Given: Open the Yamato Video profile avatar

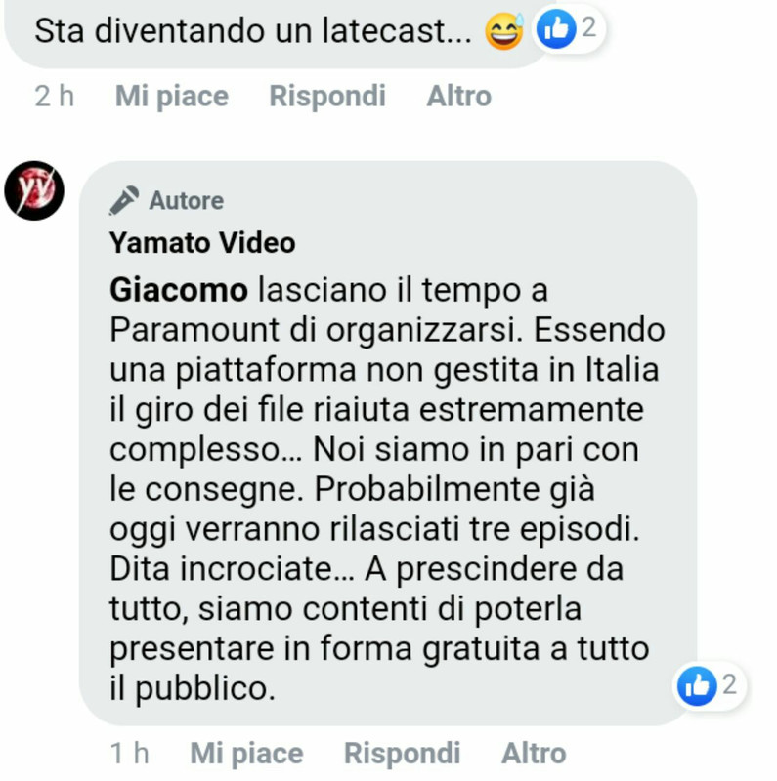Looking at the screenshot, I should 34,190.
